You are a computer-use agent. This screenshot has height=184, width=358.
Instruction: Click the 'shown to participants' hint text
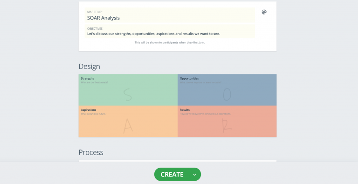tap(170, 42)
